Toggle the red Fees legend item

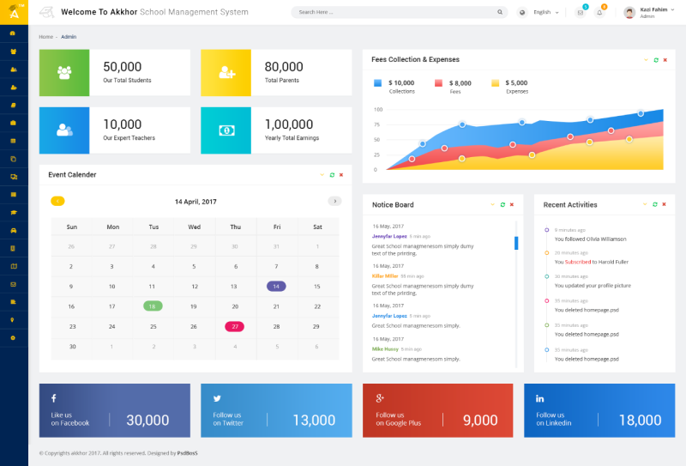coord(438,83)
